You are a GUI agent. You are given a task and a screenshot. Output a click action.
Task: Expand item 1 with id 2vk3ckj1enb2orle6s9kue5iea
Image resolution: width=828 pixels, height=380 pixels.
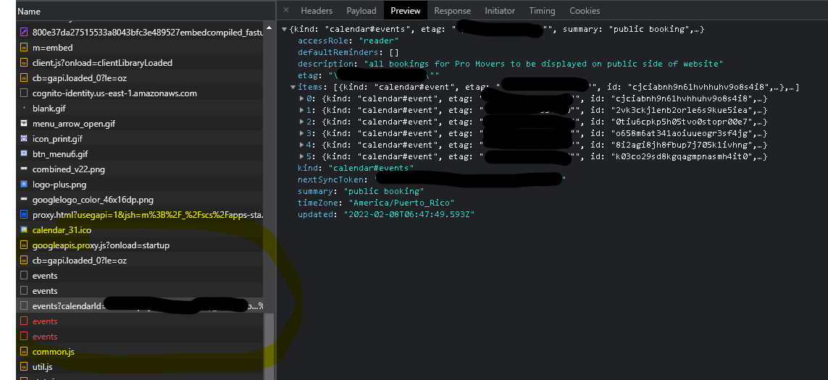(x=301, y=110)
